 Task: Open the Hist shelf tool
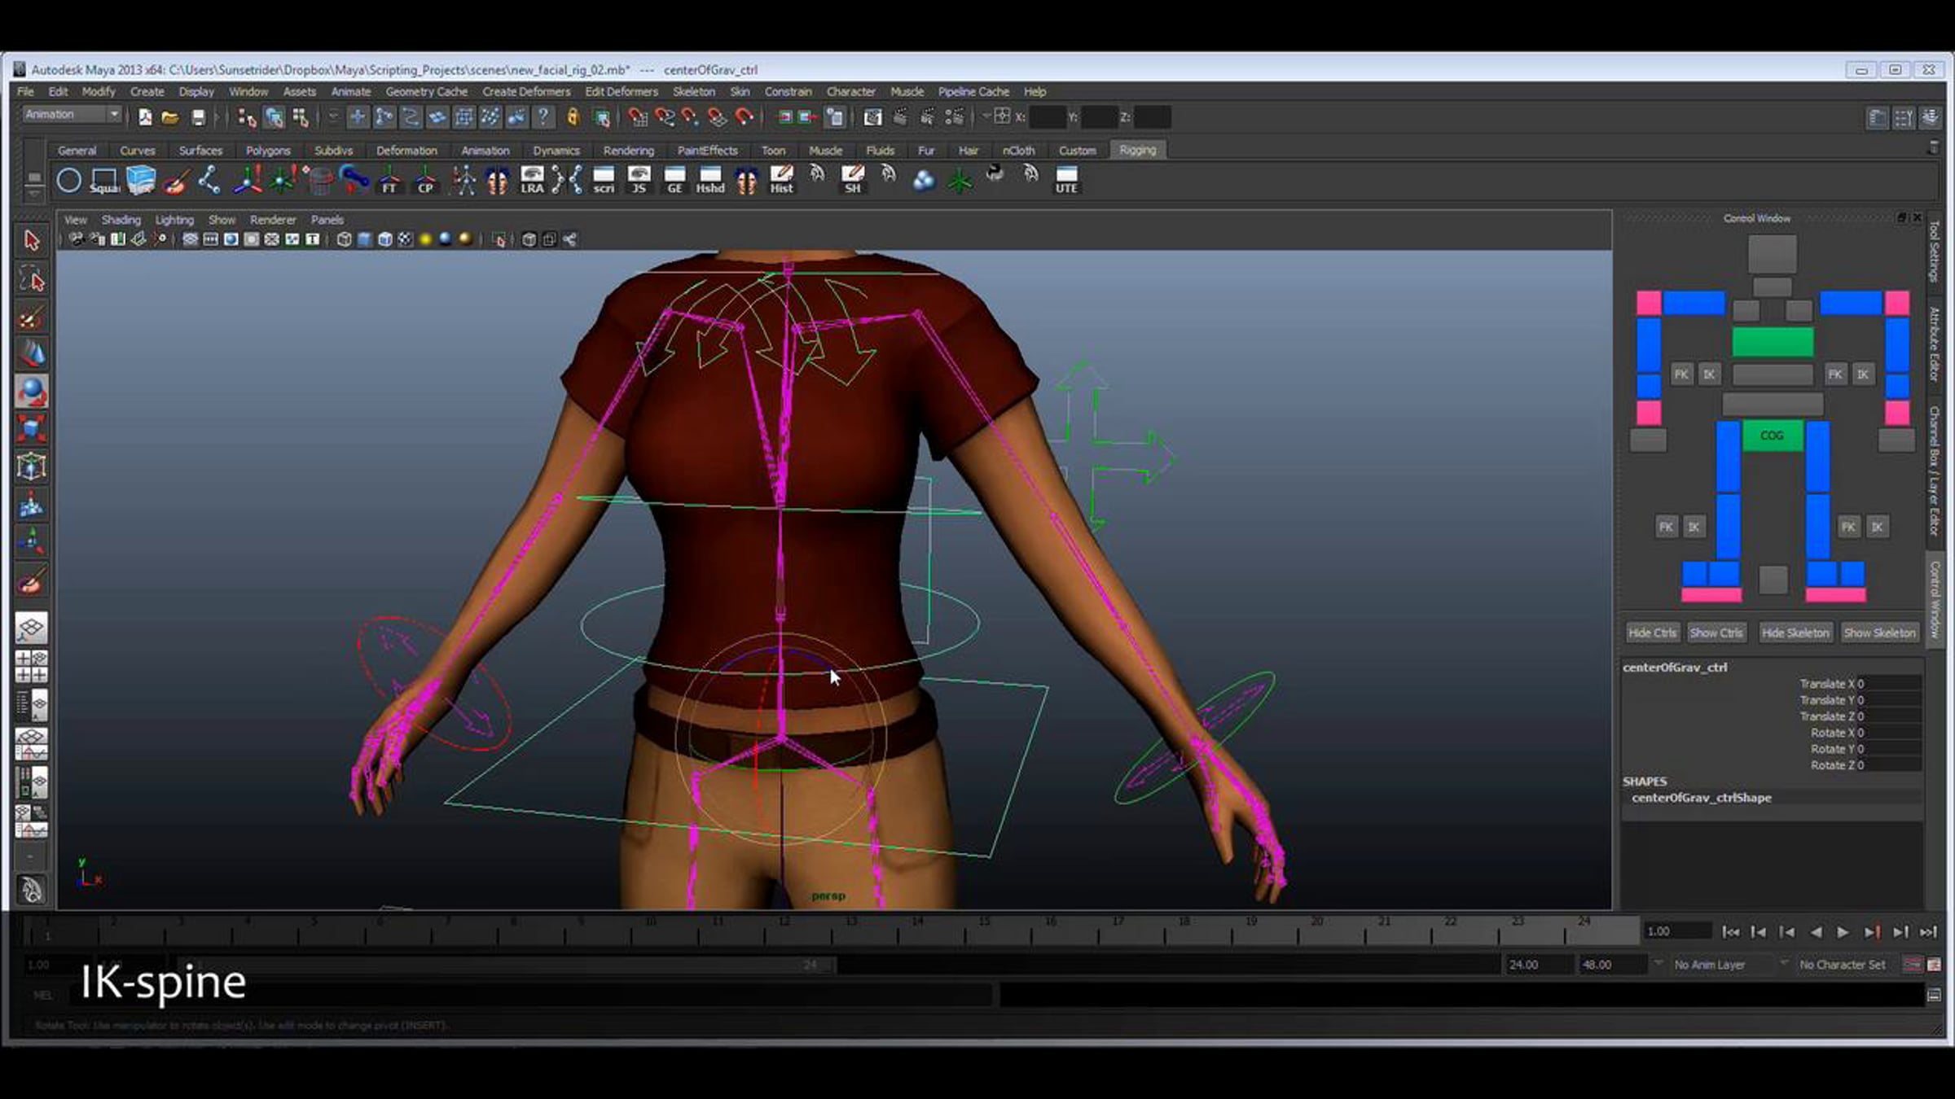781,179
